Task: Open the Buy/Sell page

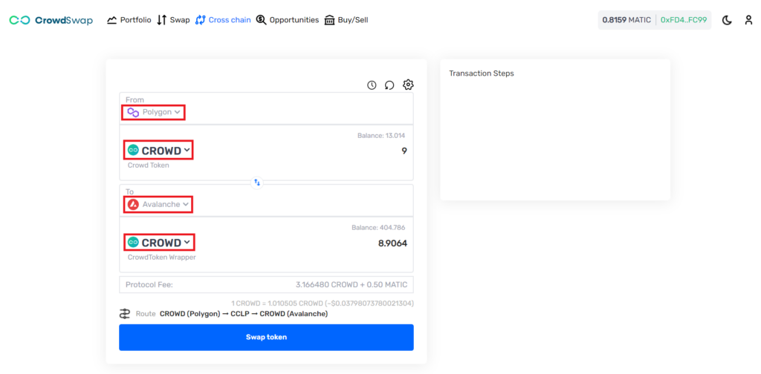Action: click(346, 20)
